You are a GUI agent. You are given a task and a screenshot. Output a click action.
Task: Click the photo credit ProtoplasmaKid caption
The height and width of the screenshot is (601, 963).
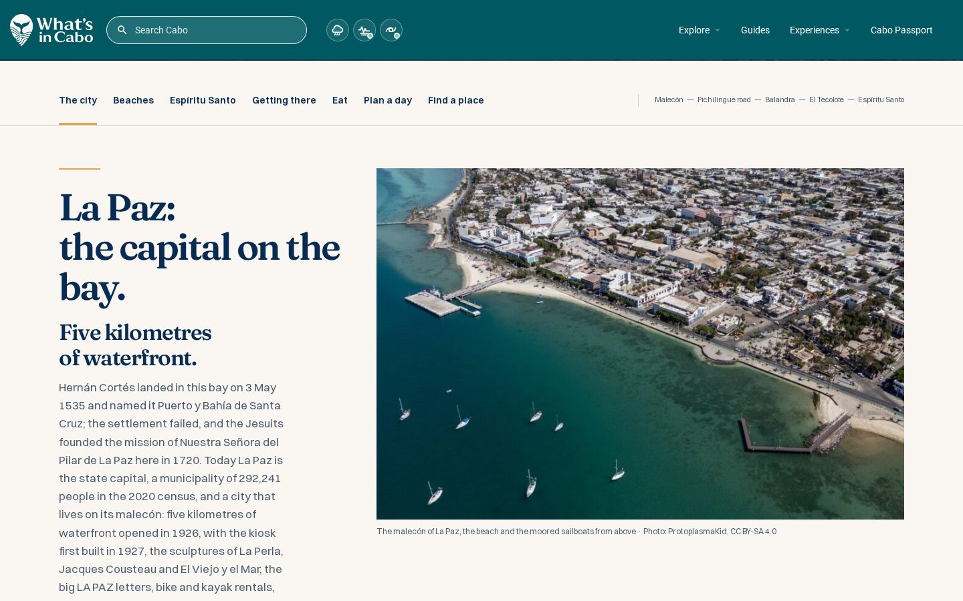(710, 532)
